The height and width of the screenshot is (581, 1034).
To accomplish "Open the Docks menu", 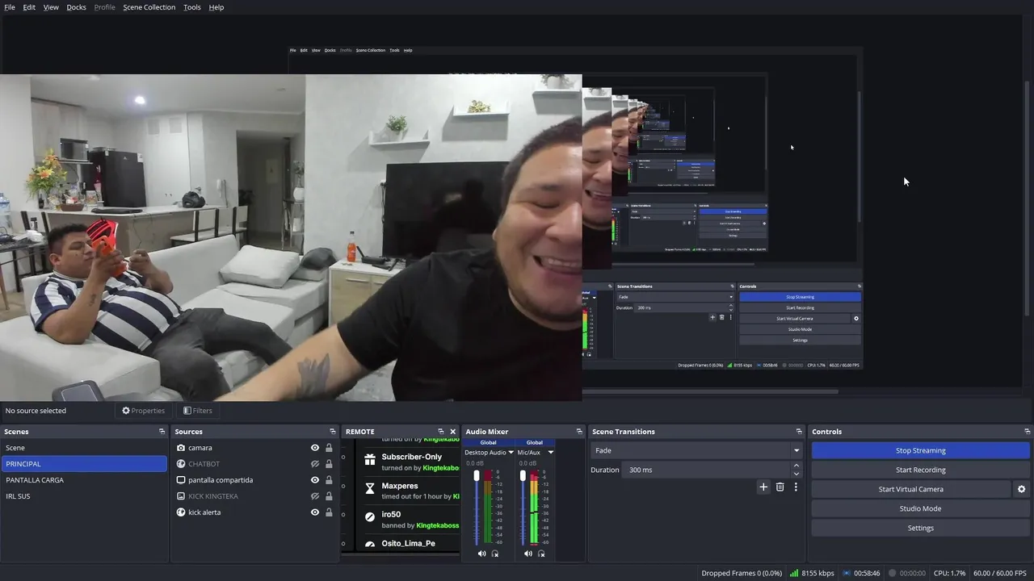I will pyautogui.click(x=76, y=7).
